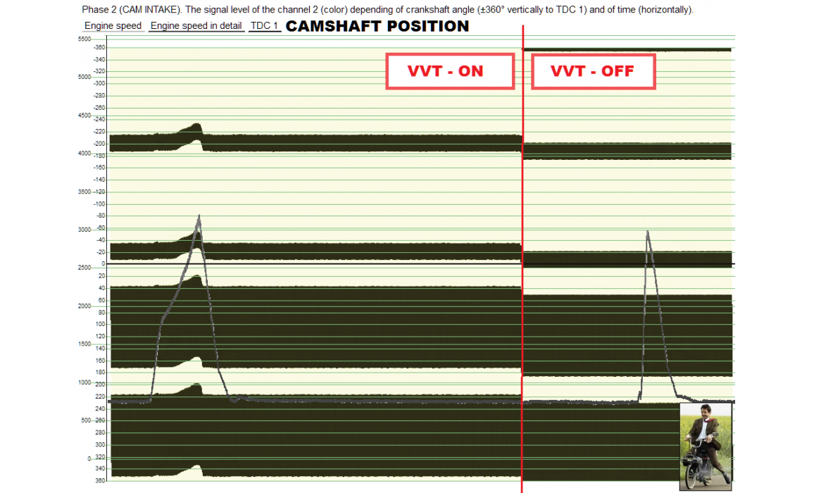Viewport: 814px width, 493px height.
Task: Click the left engine speed peak
Action: click(199, 217)
